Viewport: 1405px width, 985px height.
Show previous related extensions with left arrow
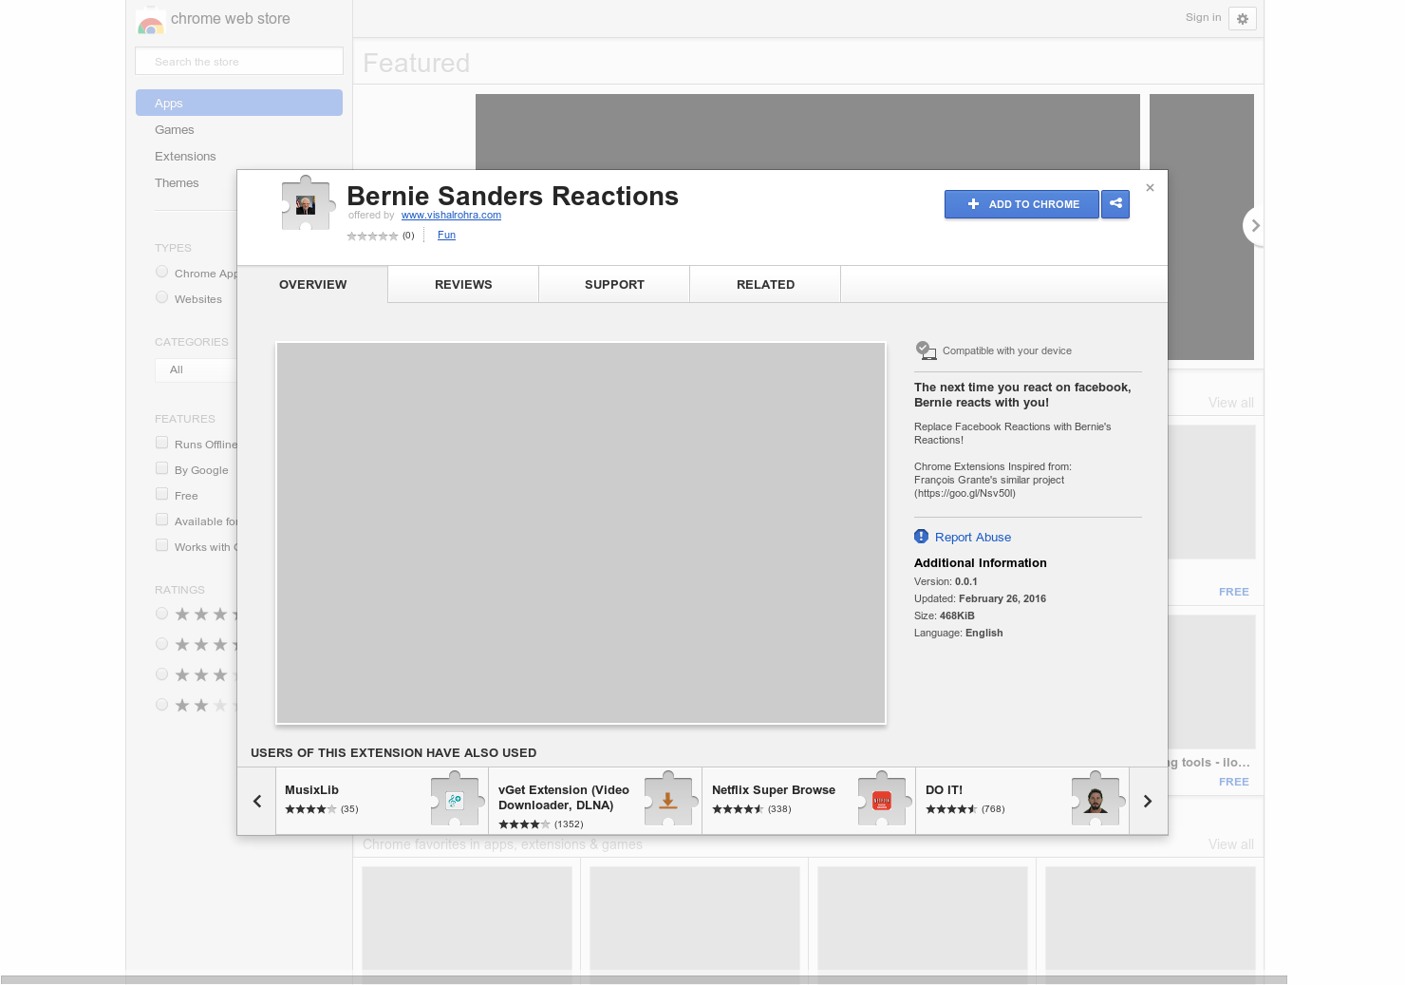point(256,801)
